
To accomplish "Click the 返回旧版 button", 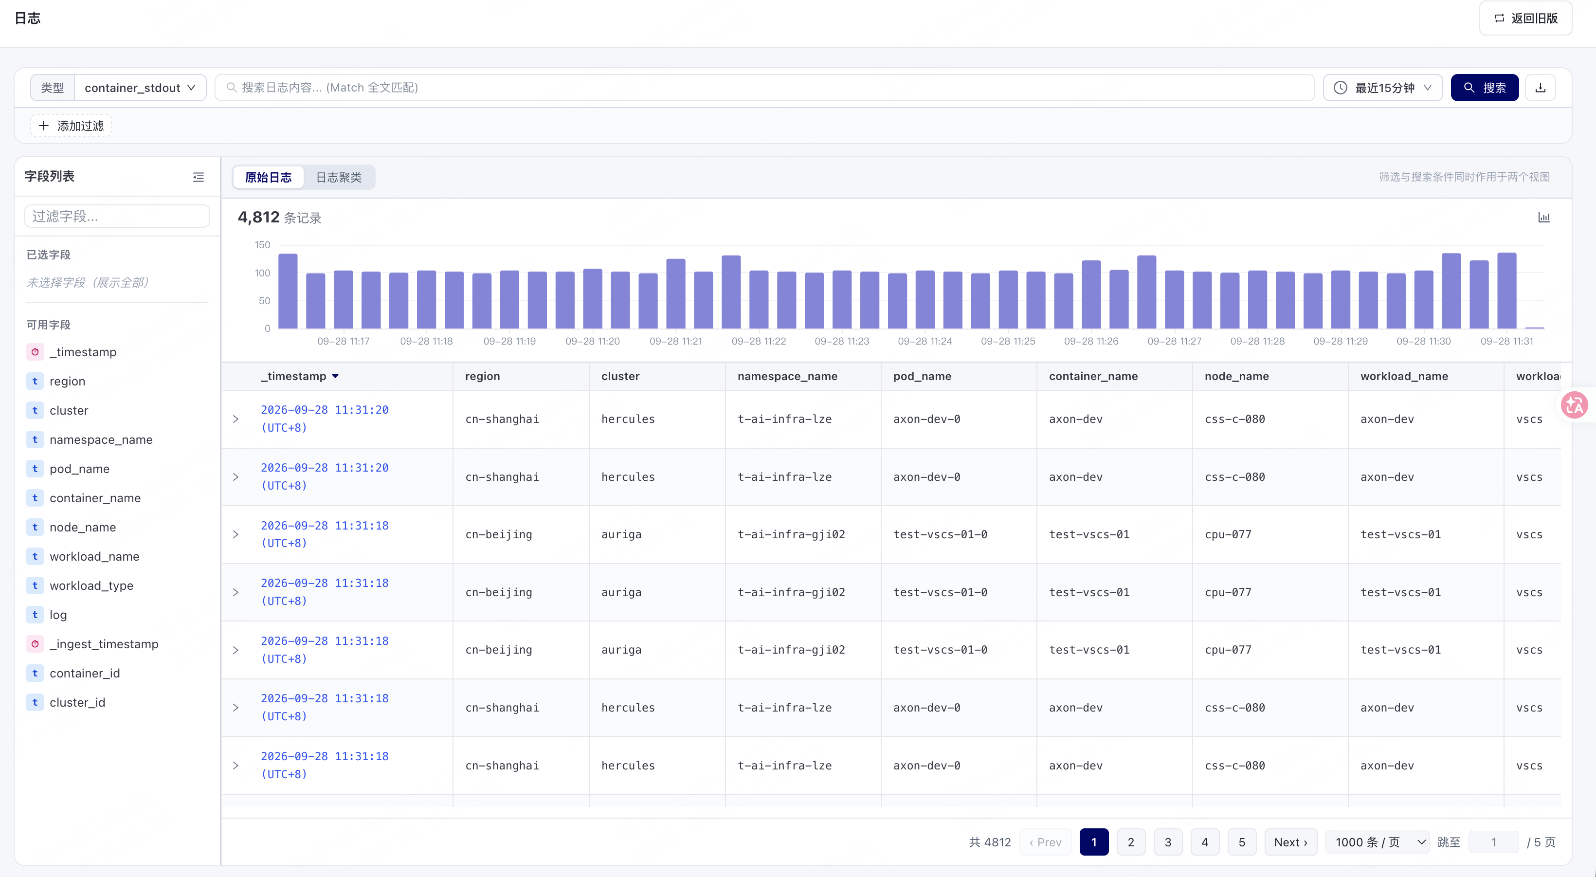I will pos(1525,18).
